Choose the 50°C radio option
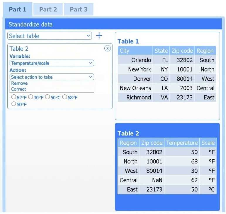226x214 pixels. (47, 97)
